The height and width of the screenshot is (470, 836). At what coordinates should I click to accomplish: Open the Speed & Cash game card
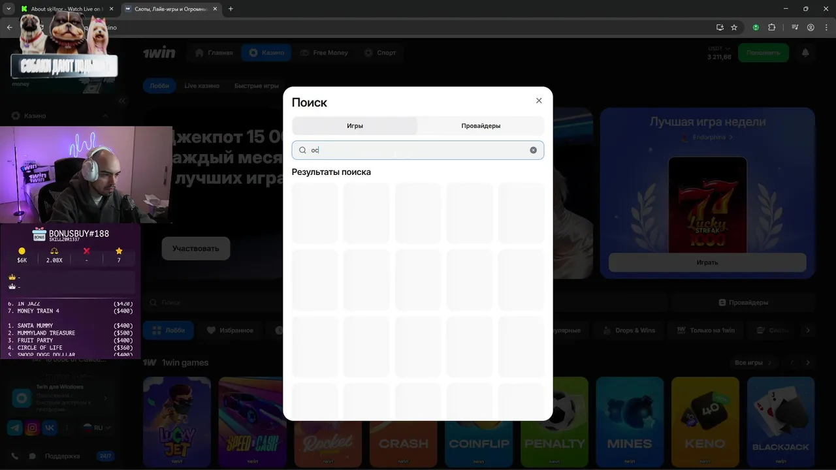252,421
